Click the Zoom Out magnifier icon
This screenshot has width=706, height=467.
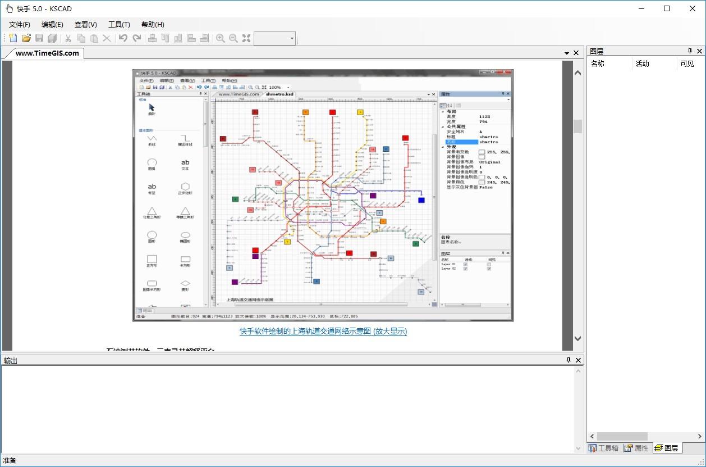point(233,38)
